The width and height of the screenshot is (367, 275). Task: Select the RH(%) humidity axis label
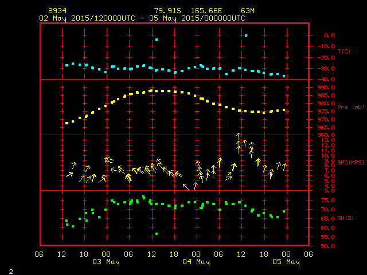[x=346, y=218]
